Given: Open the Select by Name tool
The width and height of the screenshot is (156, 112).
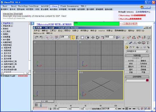Looking at the screenshot, I should [x=77, y=38].
